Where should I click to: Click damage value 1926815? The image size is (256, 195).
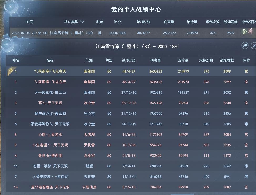coord(156,93)
